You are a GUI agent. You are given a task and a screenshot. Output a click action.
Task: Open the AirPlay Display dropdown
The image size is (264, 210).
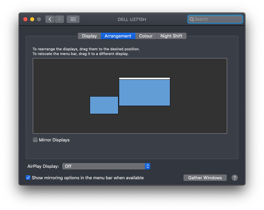106,166
